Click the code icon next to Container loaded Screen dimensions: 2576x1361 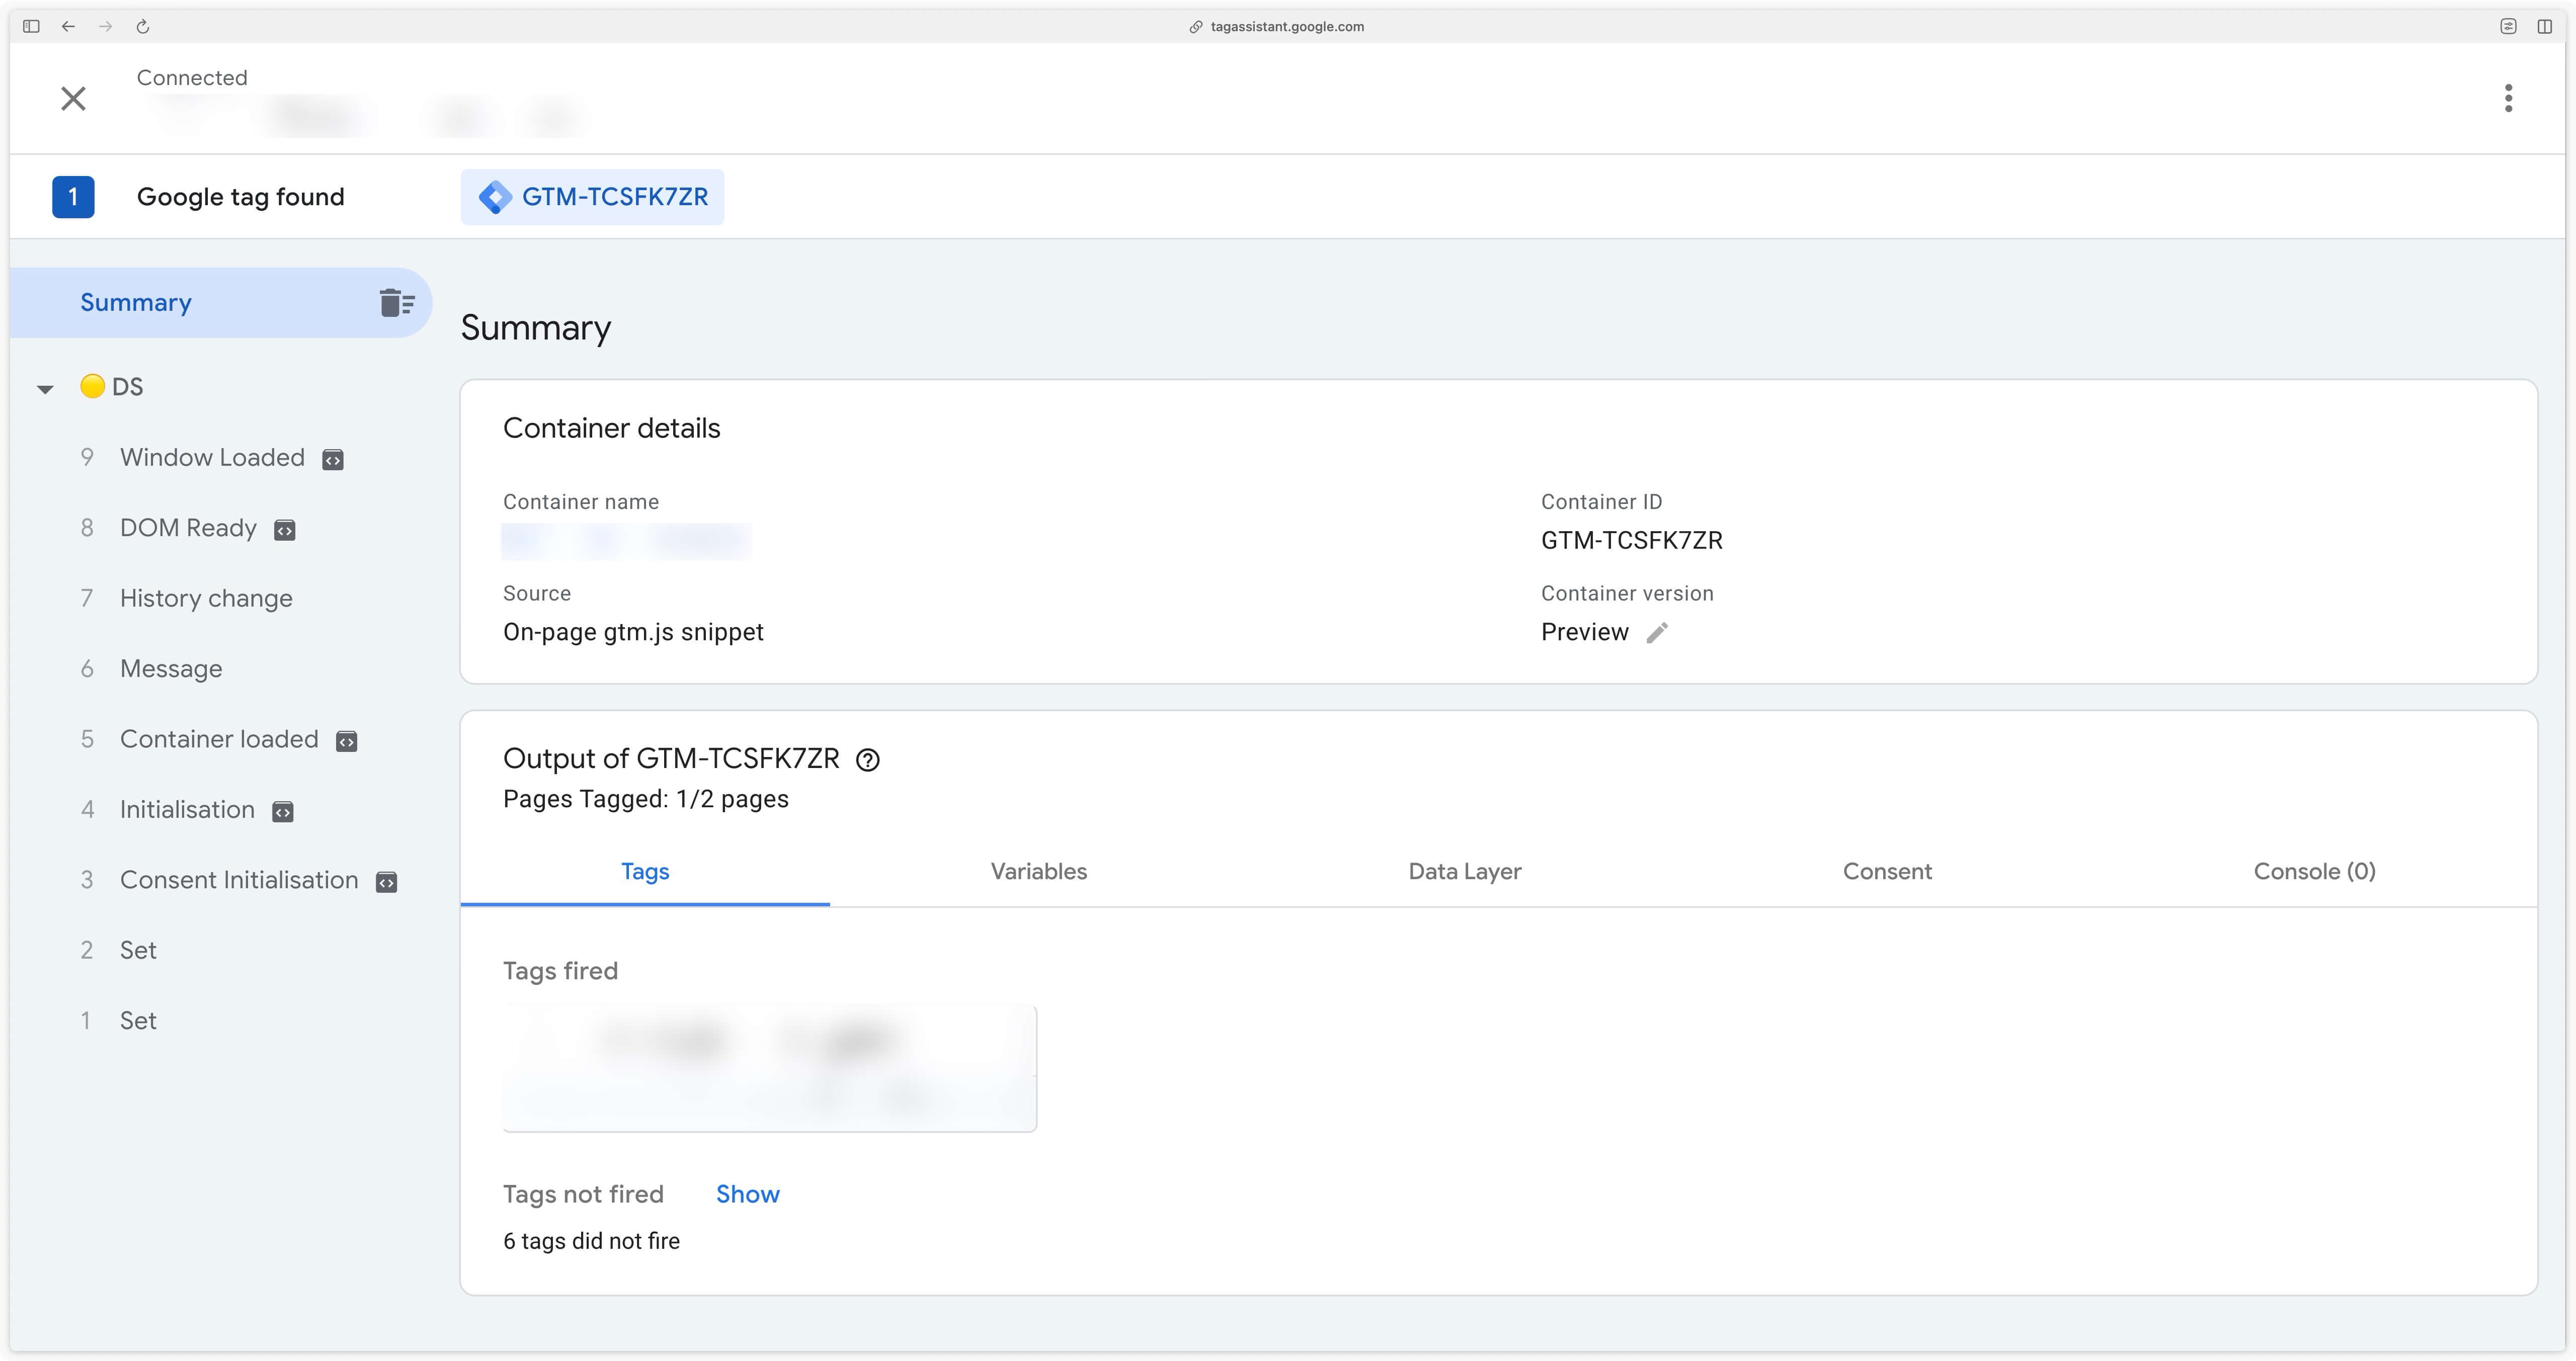pos(347,741)
